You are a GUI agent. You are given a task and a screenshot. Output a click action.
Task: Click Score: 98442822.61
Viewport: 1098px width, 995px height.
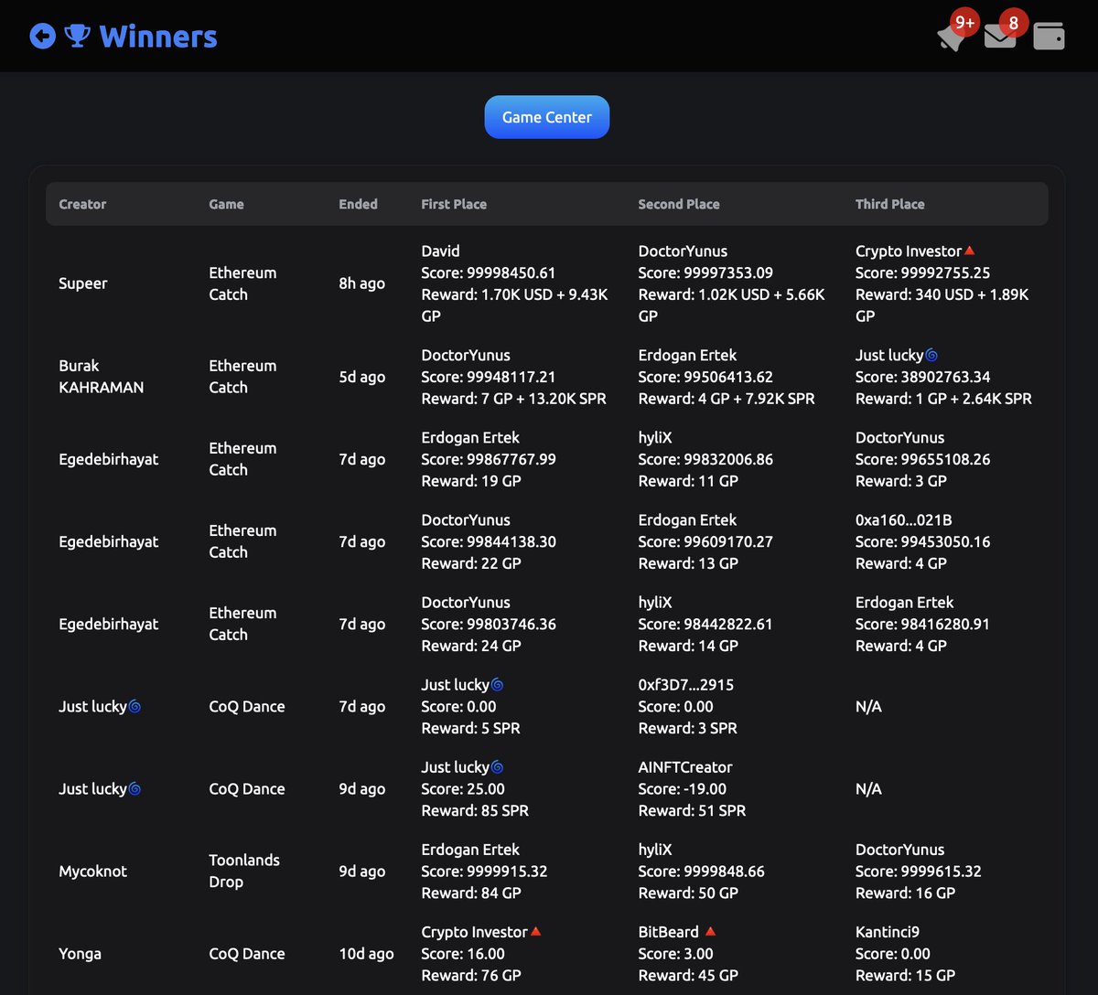(x=705, y=624)
